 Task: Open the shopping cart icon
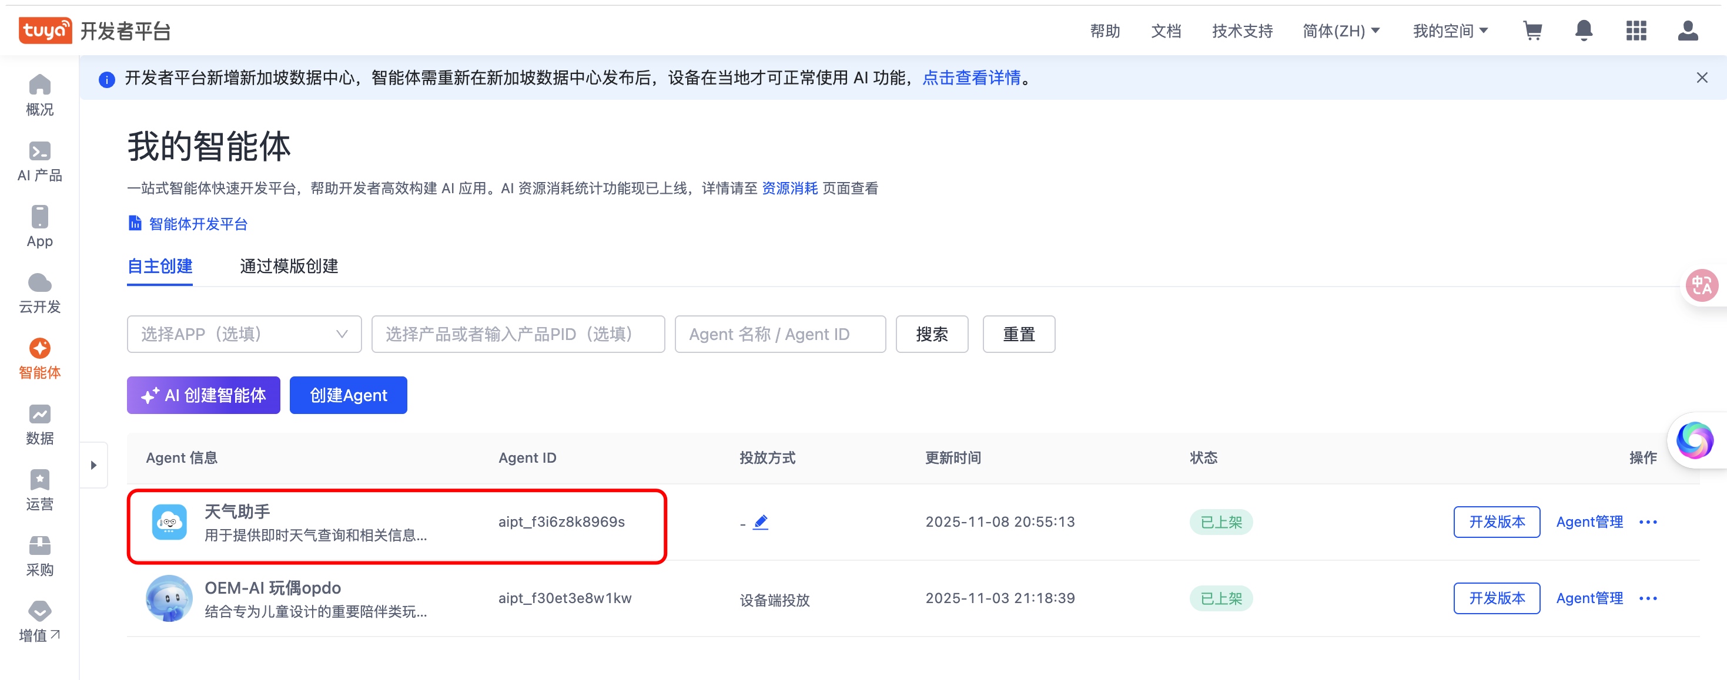tap(1532, 31)
